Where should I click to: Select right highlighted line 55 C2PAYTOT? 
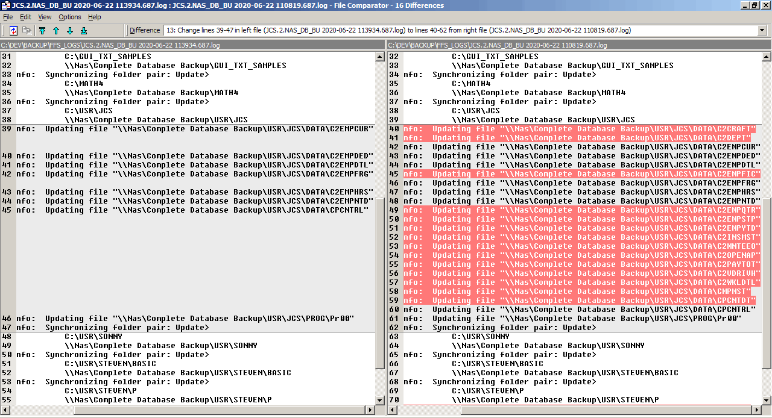(x=583, y=264)
